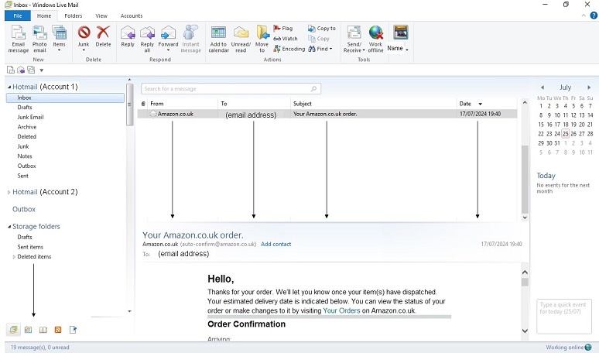Expand Deleted items under Storage folders
Viewport: 599px width, 353px height.
(14, 257)
